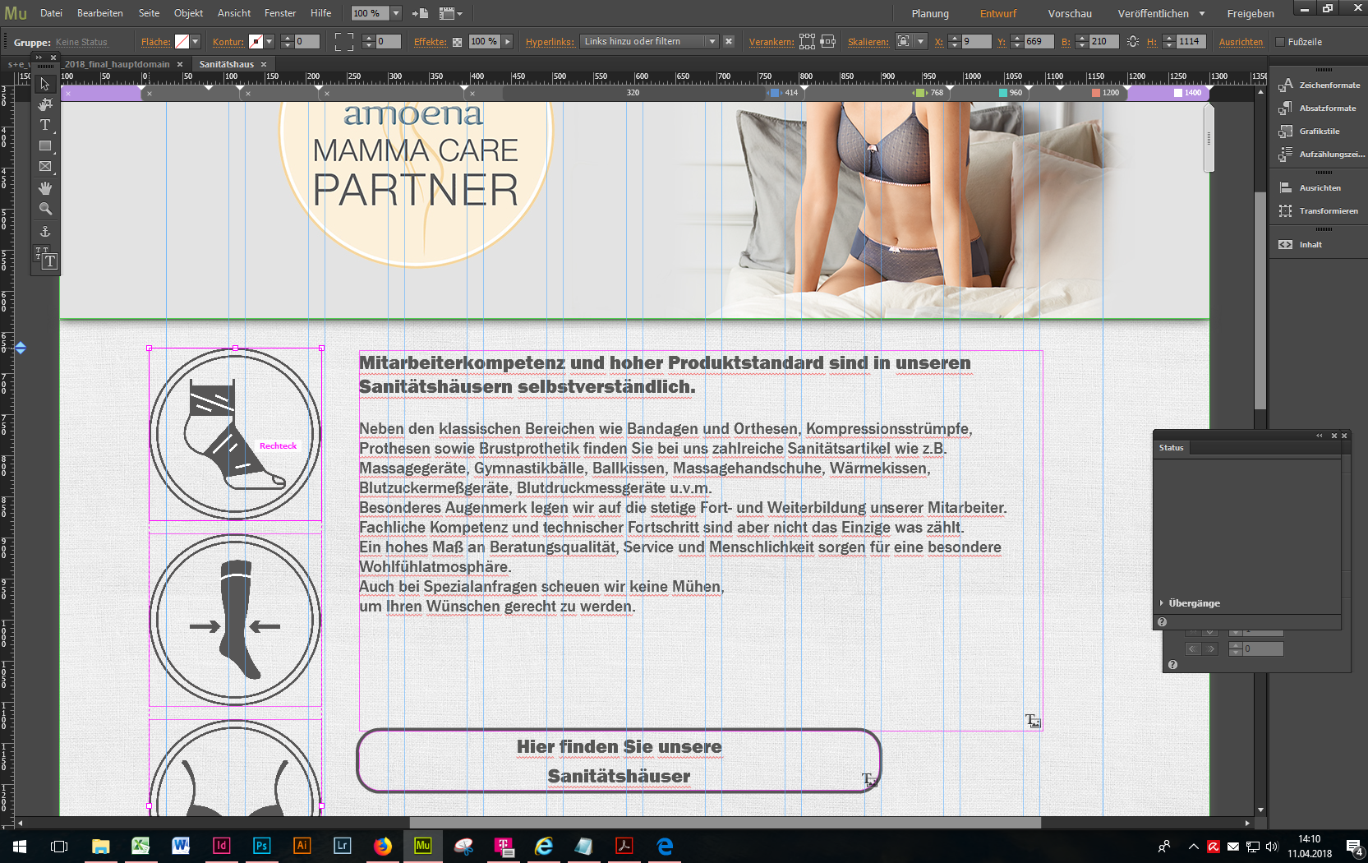Open the Transformieren panel
The image size is (1368, 863).
(x=1319, y=210)
